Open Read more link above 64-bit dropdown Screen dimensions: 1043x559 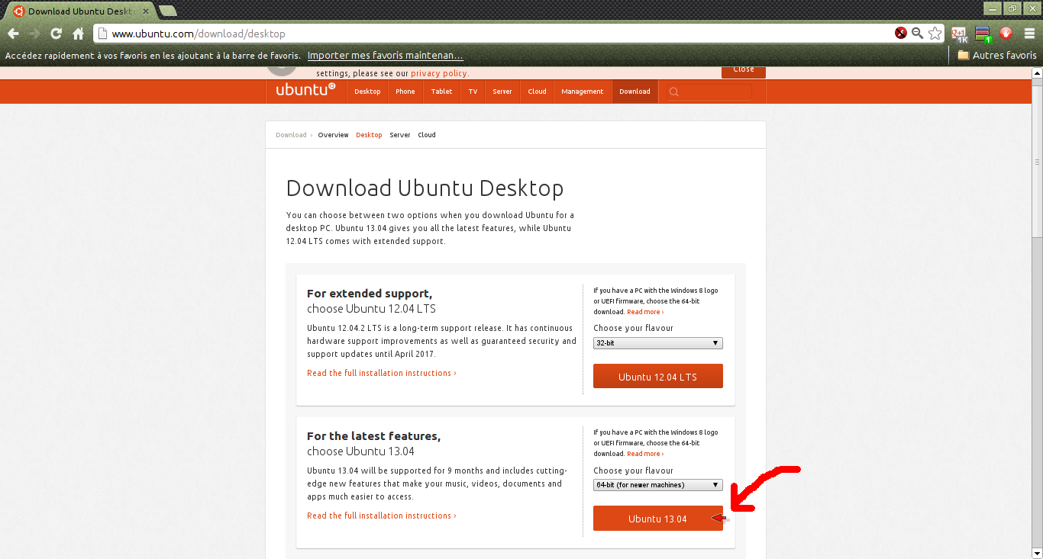645,454
